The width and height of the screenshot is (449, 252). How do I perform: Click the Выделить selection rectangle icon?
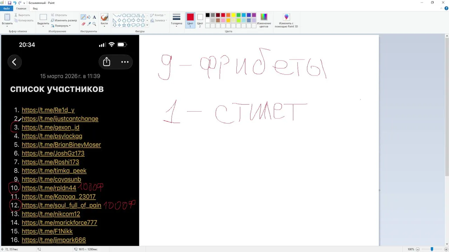43,17
